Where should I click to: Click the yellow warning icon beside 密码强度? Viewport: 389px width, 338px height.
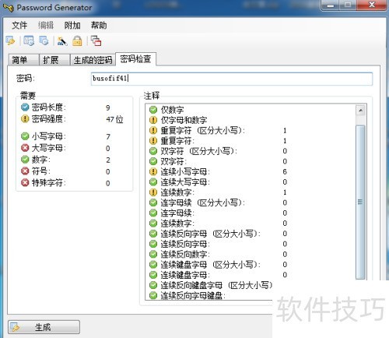tap(25, 119)
